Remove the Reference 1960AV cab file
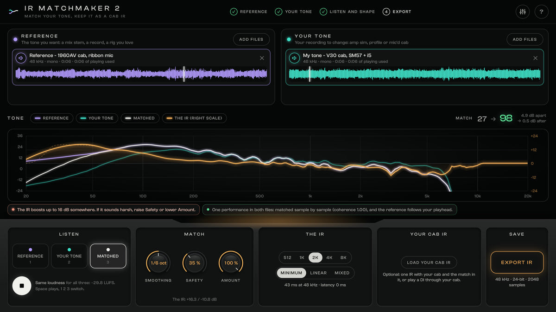The width and height of the screenshot is (556, 312). [262, 58]
